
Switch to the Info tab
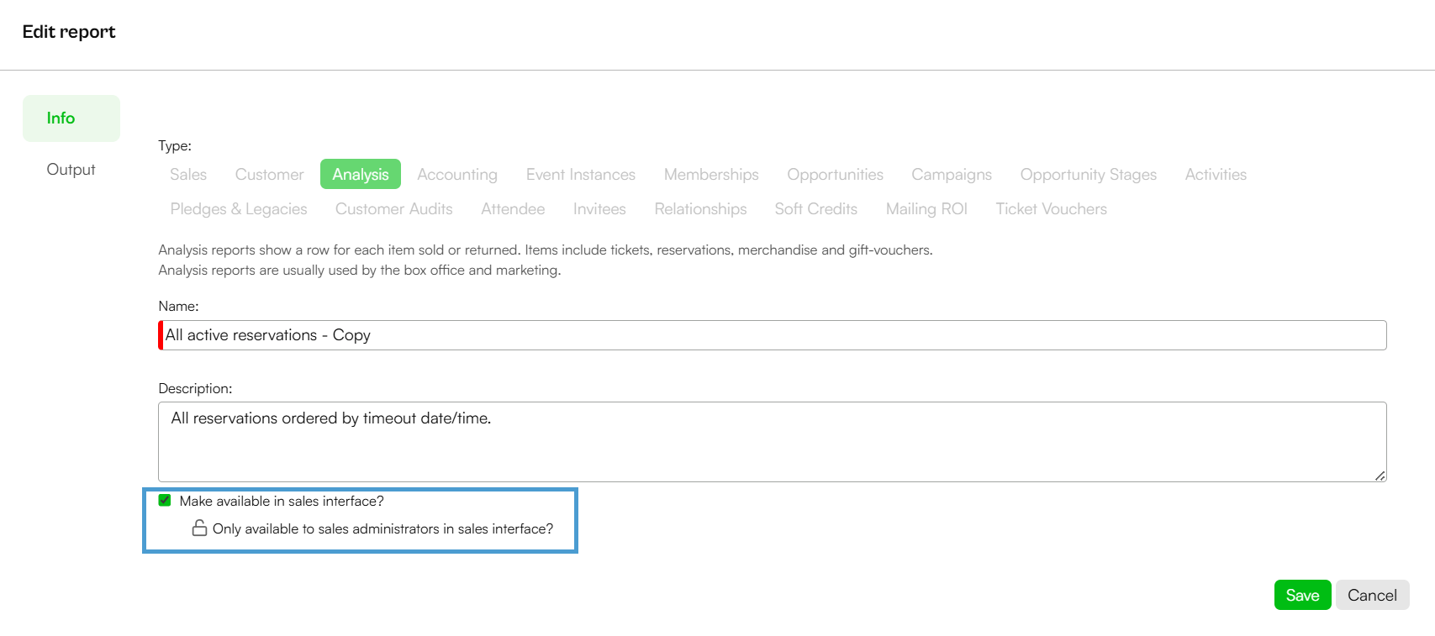pos(71,118)
